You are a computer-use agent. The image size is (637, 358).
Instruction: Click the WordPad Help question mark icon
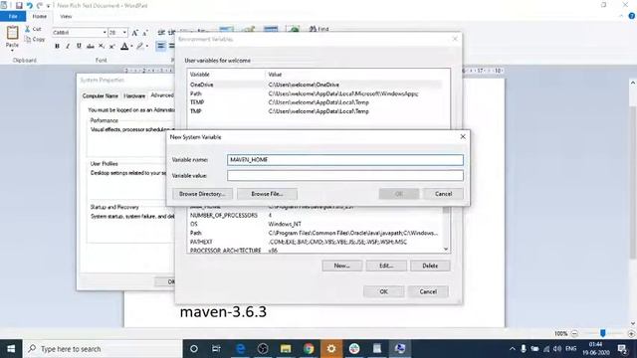(631, 16)
